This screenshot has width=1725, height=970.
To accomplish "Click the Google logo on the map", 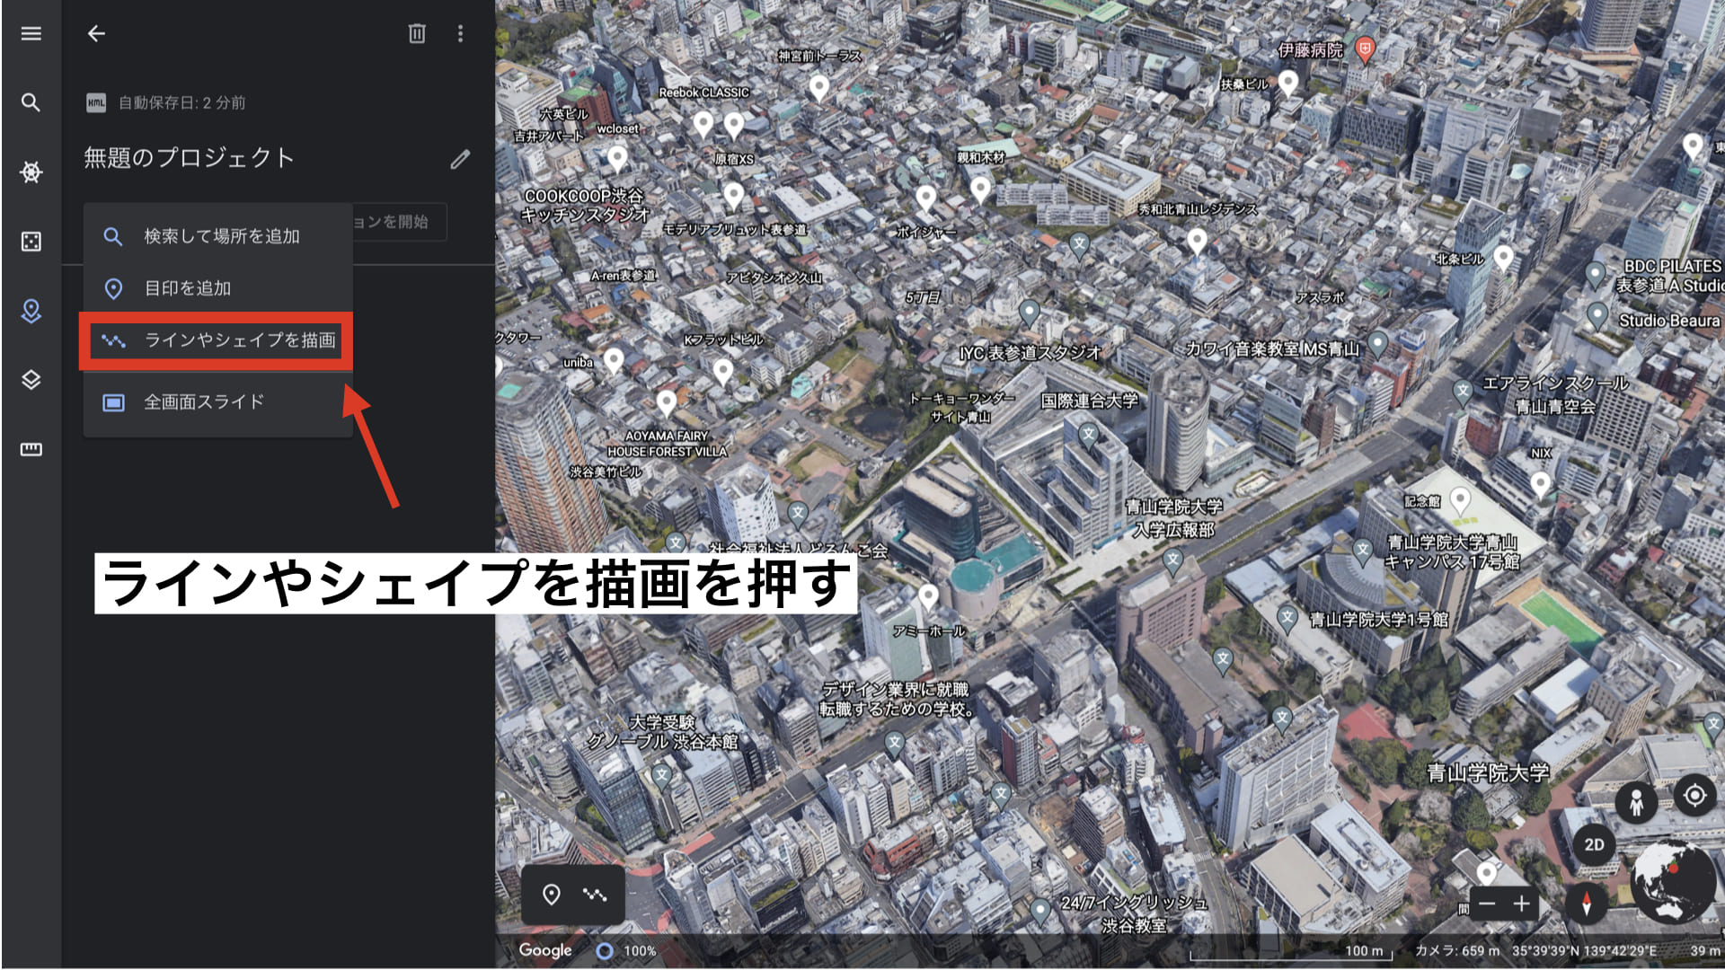I will pos(545,950).
